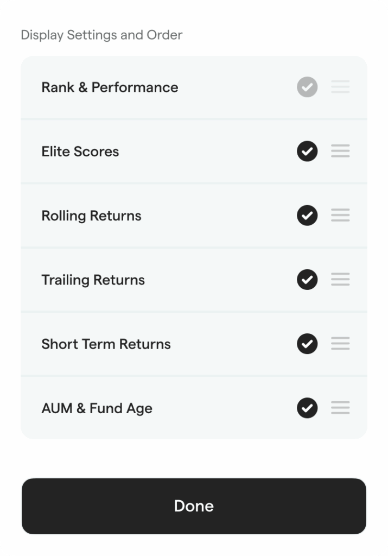Click the Elite Scores reorder handle
The image size is (388, 556).
click(340, 151)
